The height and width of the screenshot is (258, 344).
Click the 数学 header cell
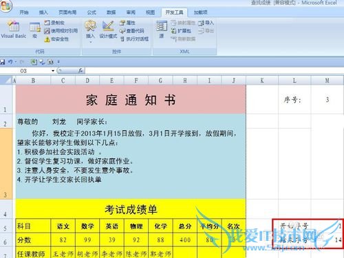point(87,226)
